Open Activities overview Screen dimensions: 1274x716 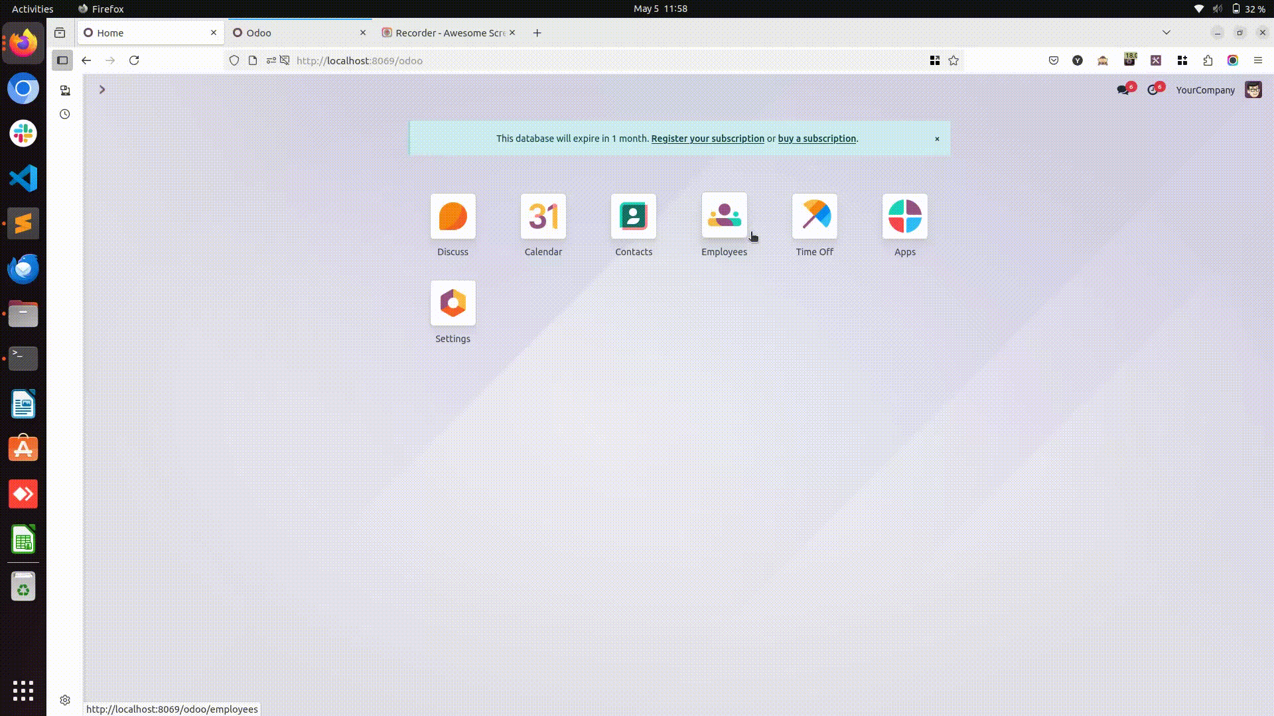click(x=33, y=9)
